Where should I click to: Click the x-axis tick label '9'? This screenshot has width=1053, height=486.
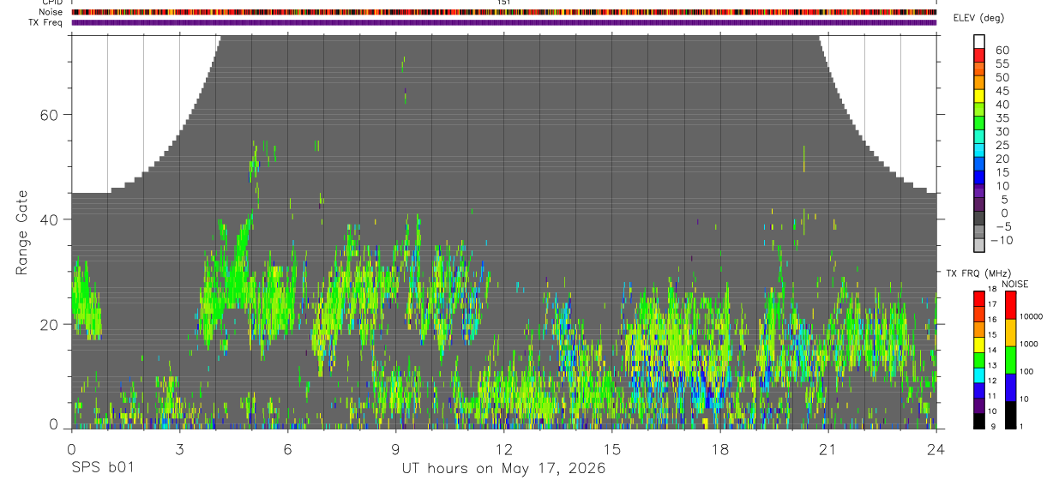[x=395, y=448]
